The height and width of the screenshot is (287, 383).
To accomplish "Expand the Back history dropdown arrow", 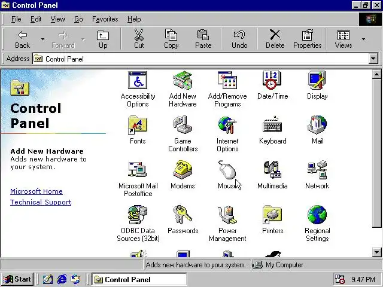I will click(x=42, y=39).
